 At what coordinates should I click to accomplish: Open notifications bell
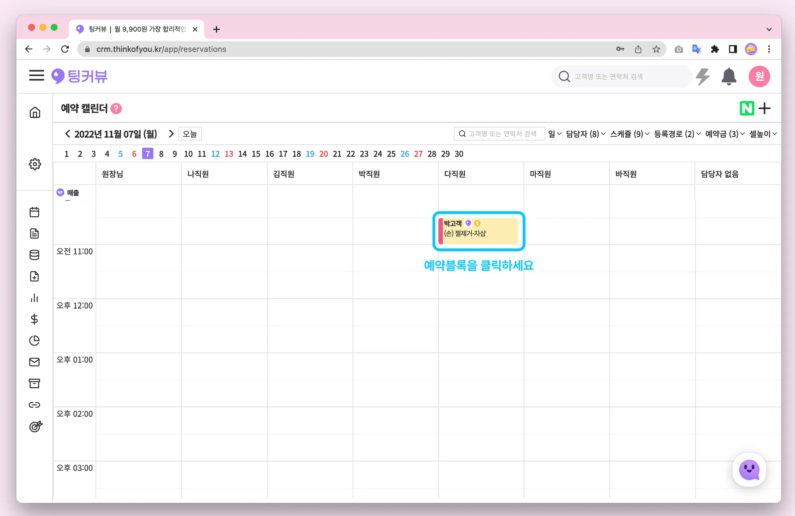(x=729, y=76)
